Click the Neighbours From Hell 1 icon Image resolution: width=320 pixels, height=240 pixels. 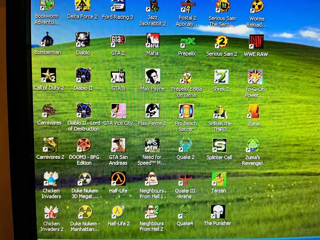152,179
